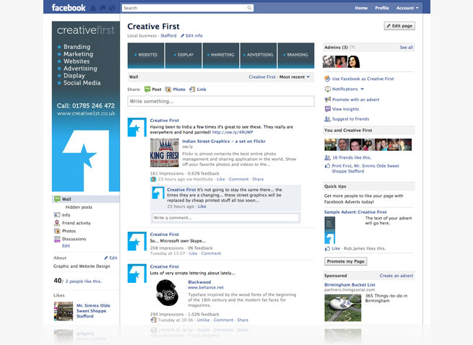
Task: Select the WEBSITES banner tab
Action: coord(146,56)
